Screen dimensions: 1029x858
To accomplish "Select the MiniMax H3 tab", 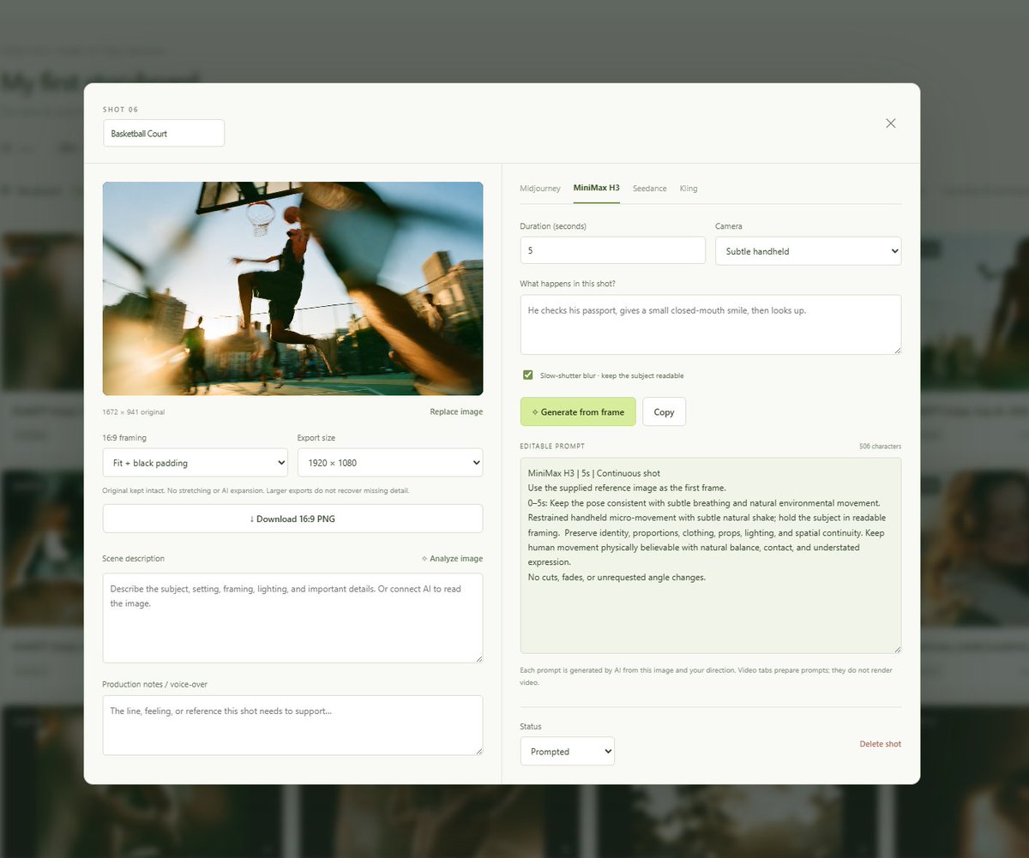I will tap(597, 189).
